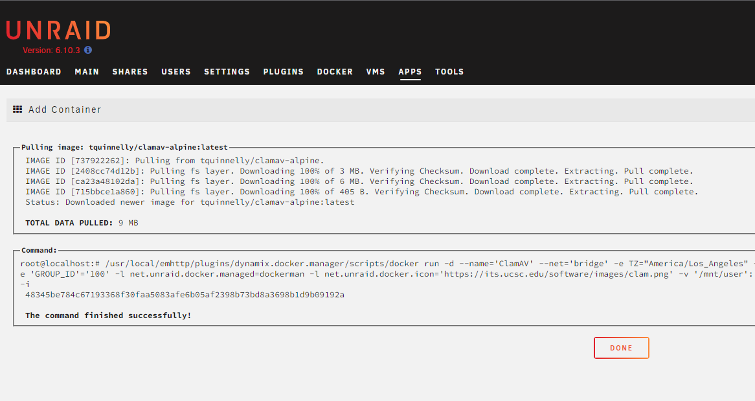Click The command finished successfully message
Screen dimensions: 755x401
(x=108, y=315)
